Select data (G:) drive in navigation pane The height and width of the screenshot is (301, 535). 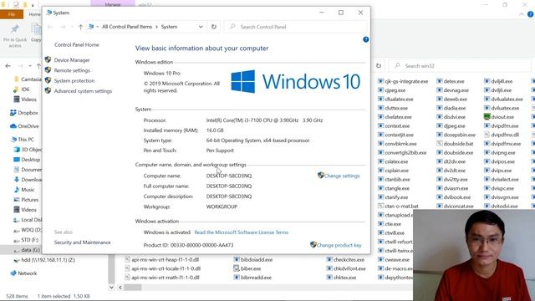coord(27,250)
